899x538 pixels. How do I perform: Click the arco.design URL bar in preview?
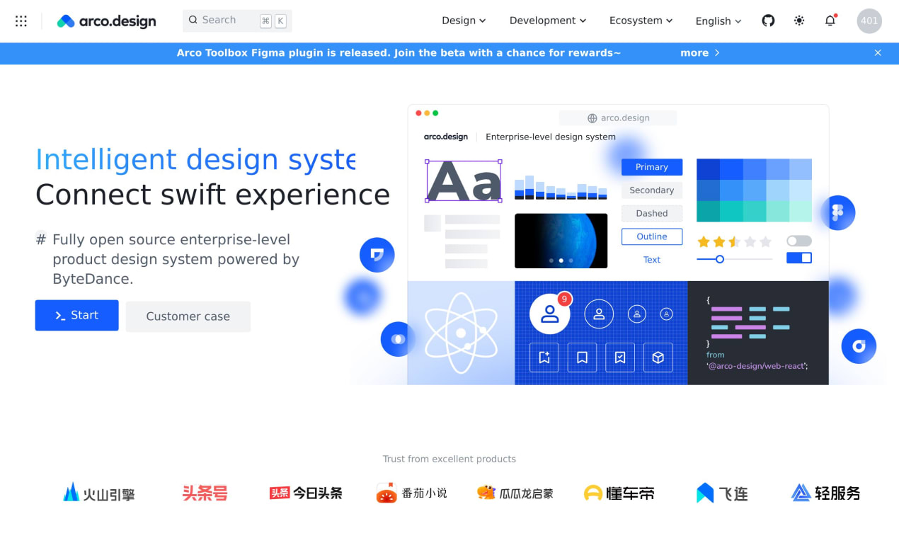pos(618,118)
